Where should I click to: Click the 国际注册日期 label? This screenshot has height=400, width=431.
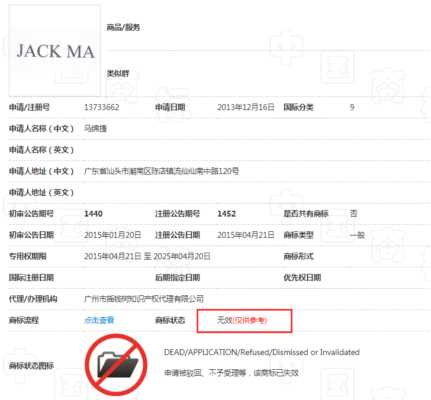[x=31, y=278]
